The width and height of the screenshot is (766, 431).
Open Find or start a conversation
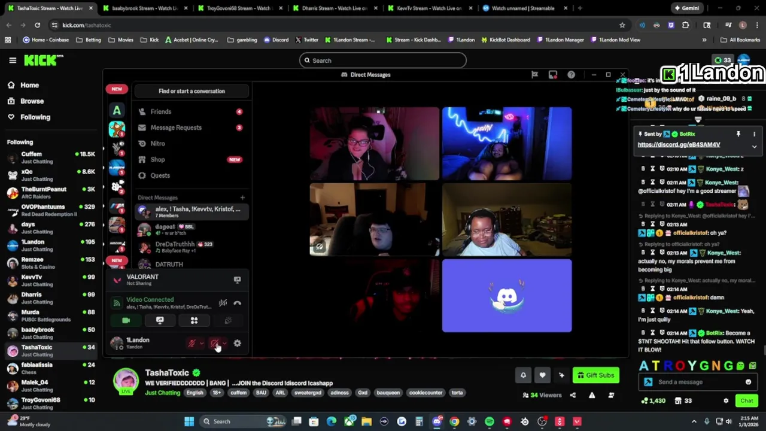point(191,91)
